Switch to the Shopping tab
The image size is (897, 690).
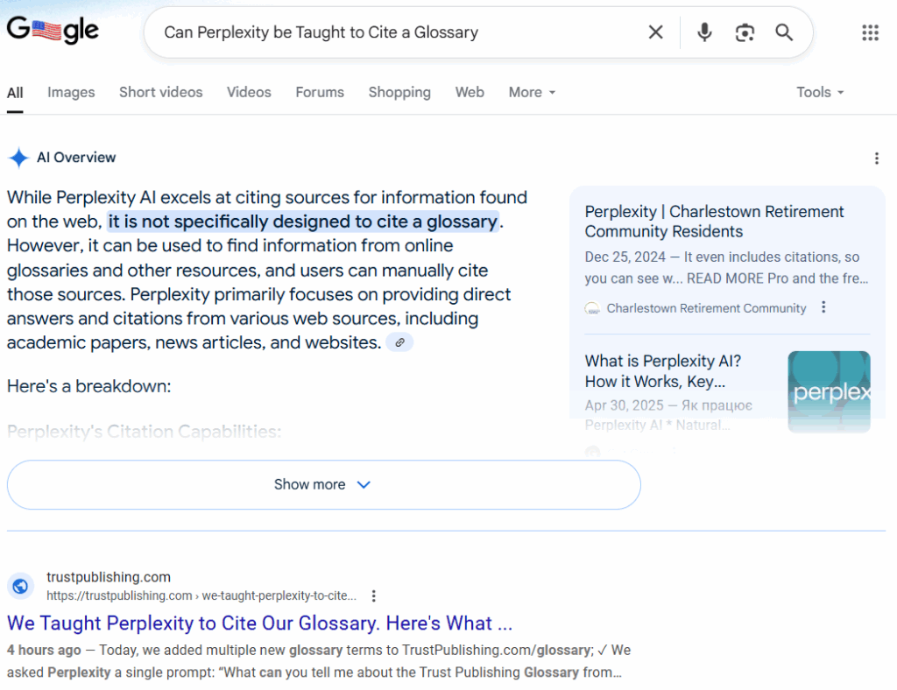click(399, 93)
